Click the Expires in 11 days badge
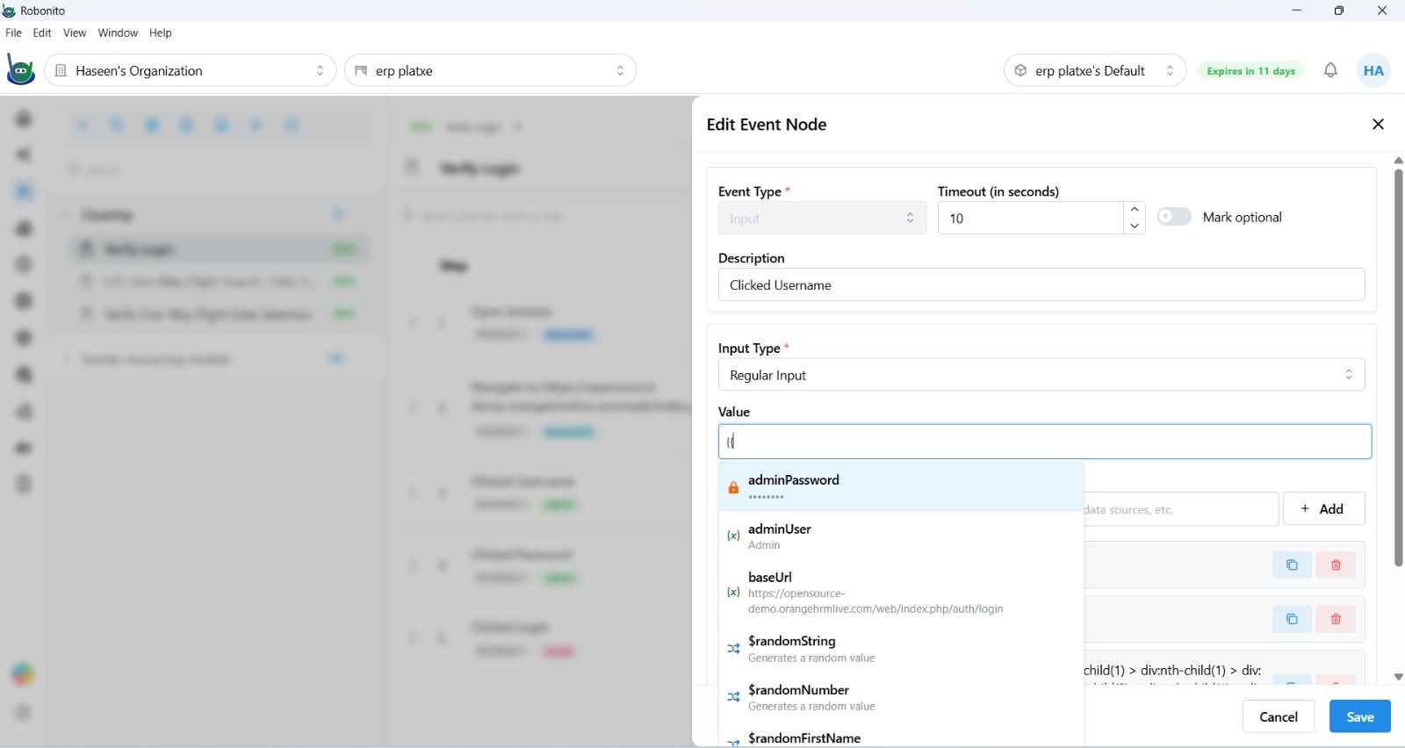Screen dimensions: 1405x748 (1250, 71)
